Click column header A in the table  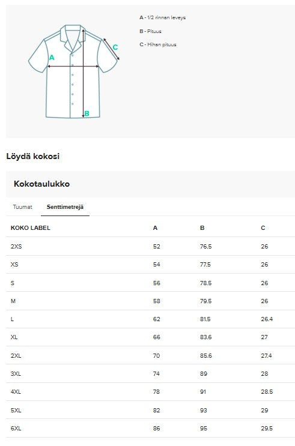click(x=155, y=228)
